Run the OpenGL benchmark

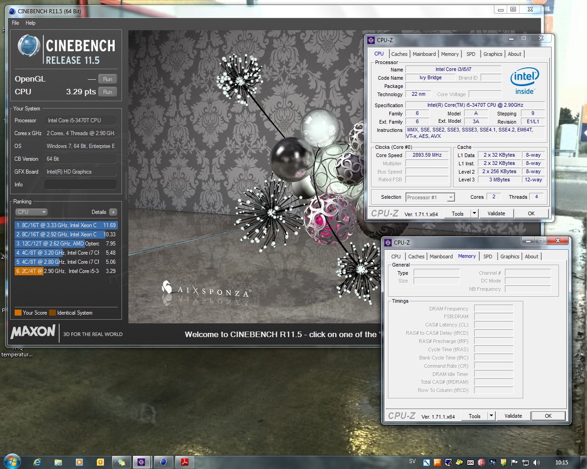click(108, 79)
